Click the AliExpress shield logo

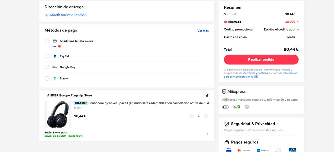click(224, 92)
